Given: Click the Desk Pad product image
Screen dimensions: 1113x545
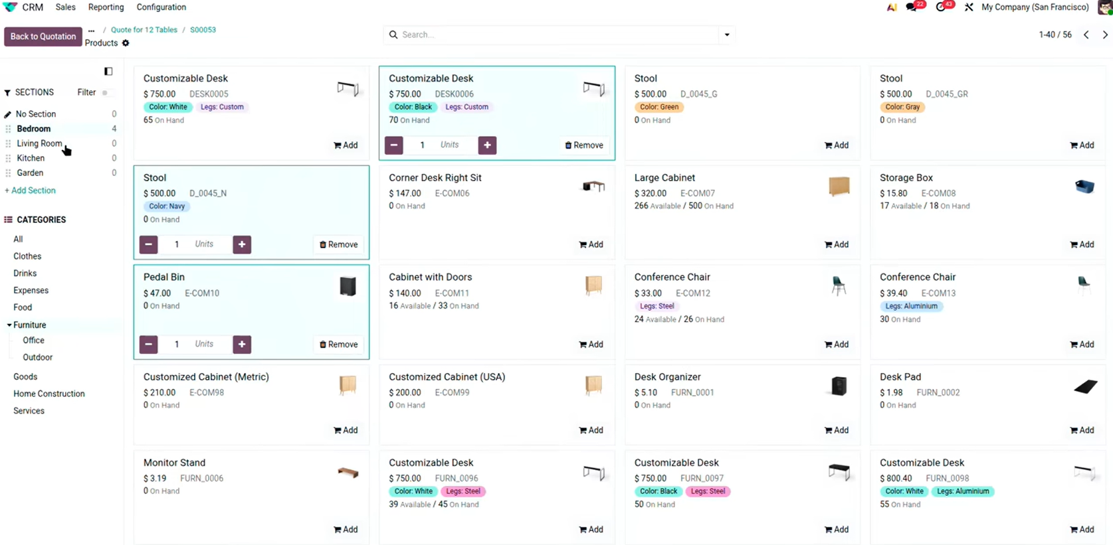Looking at the screenshot, I should click(x=1084, y=386).
